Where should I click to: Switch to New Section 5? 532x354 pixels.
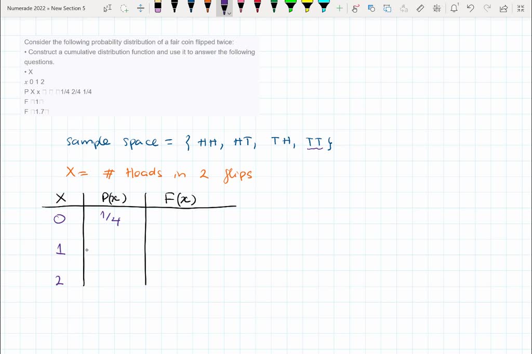(70, 8)
